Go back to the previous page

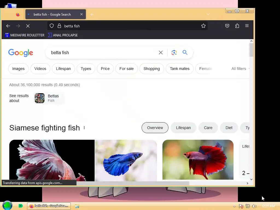pyautogui.click(x=8, y=26)
